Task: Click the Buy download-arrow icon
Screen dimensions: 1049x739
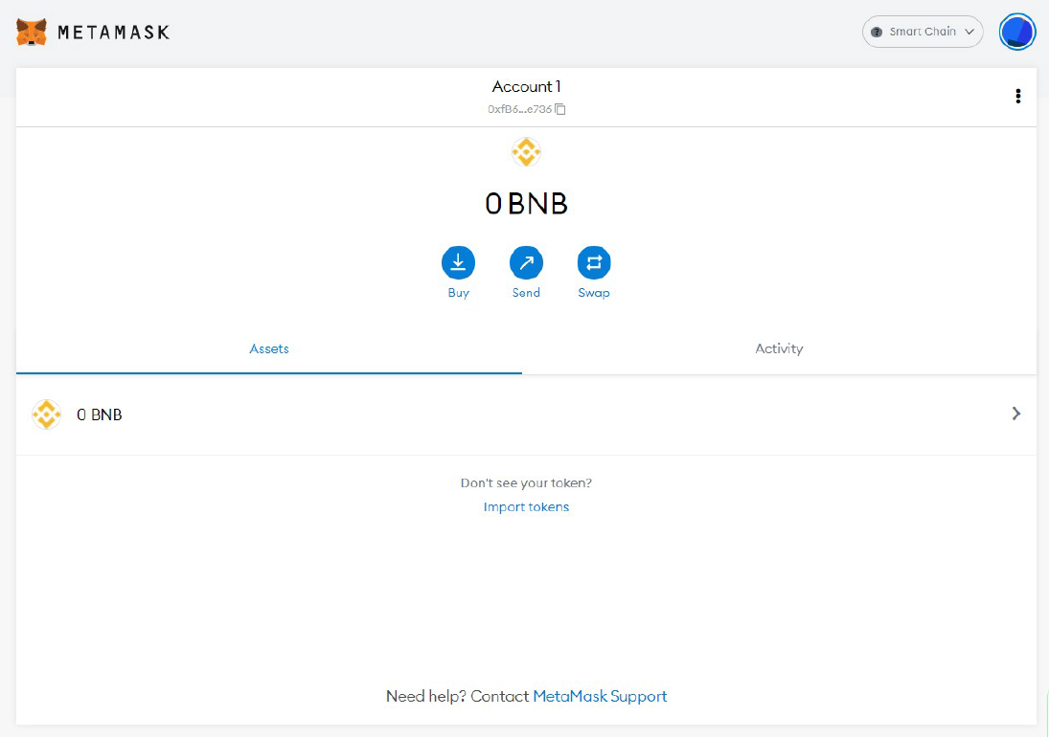Action: click(458, 263)
